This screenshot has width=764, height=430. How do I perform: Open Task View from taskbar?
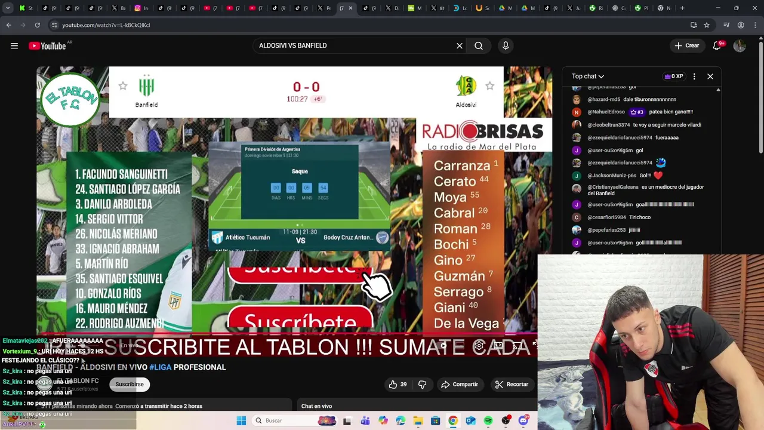[347, 421]
